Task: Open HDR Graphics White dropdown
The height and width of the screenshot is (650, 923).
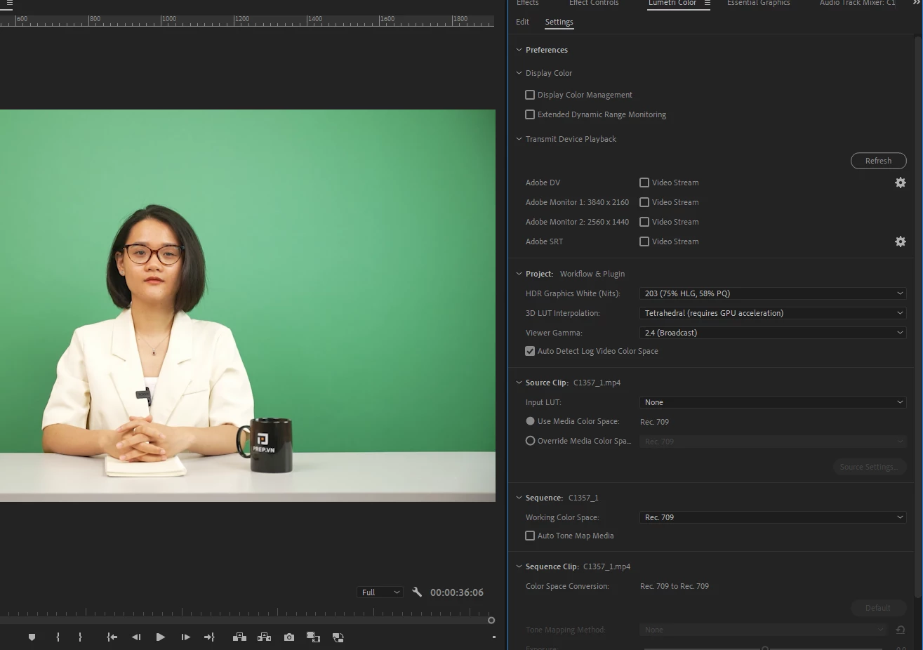Action: coord(773,293)
